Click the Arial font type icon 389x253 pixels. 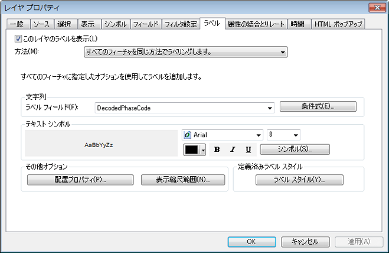pos(187,135)
